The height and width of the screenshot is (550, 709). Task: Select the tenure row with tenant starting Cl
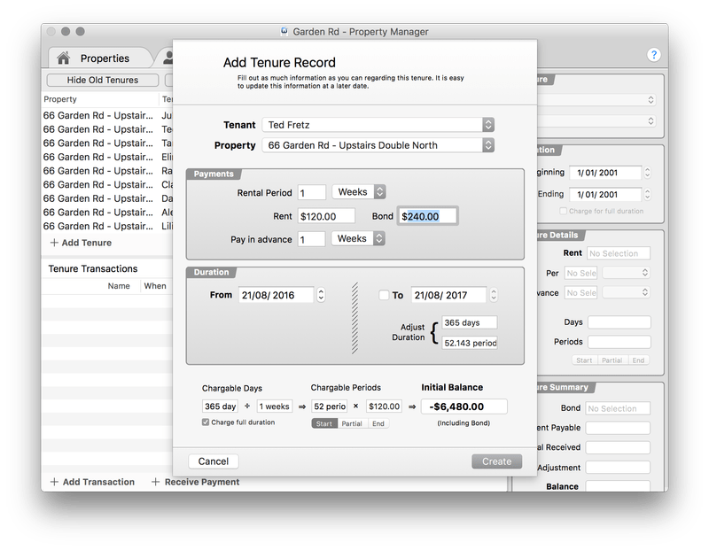pos(107,185)
